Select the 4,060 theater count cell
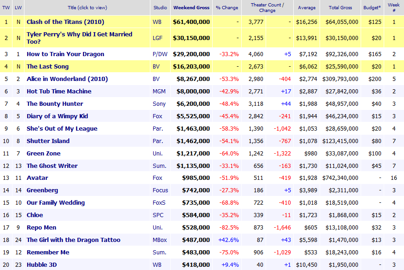 pos(256,54)
